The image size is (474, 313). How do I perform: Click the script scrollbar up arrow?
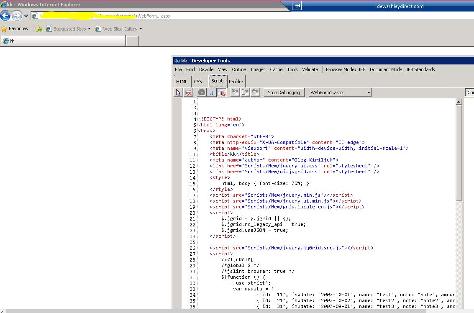click(x=459, y=102)
